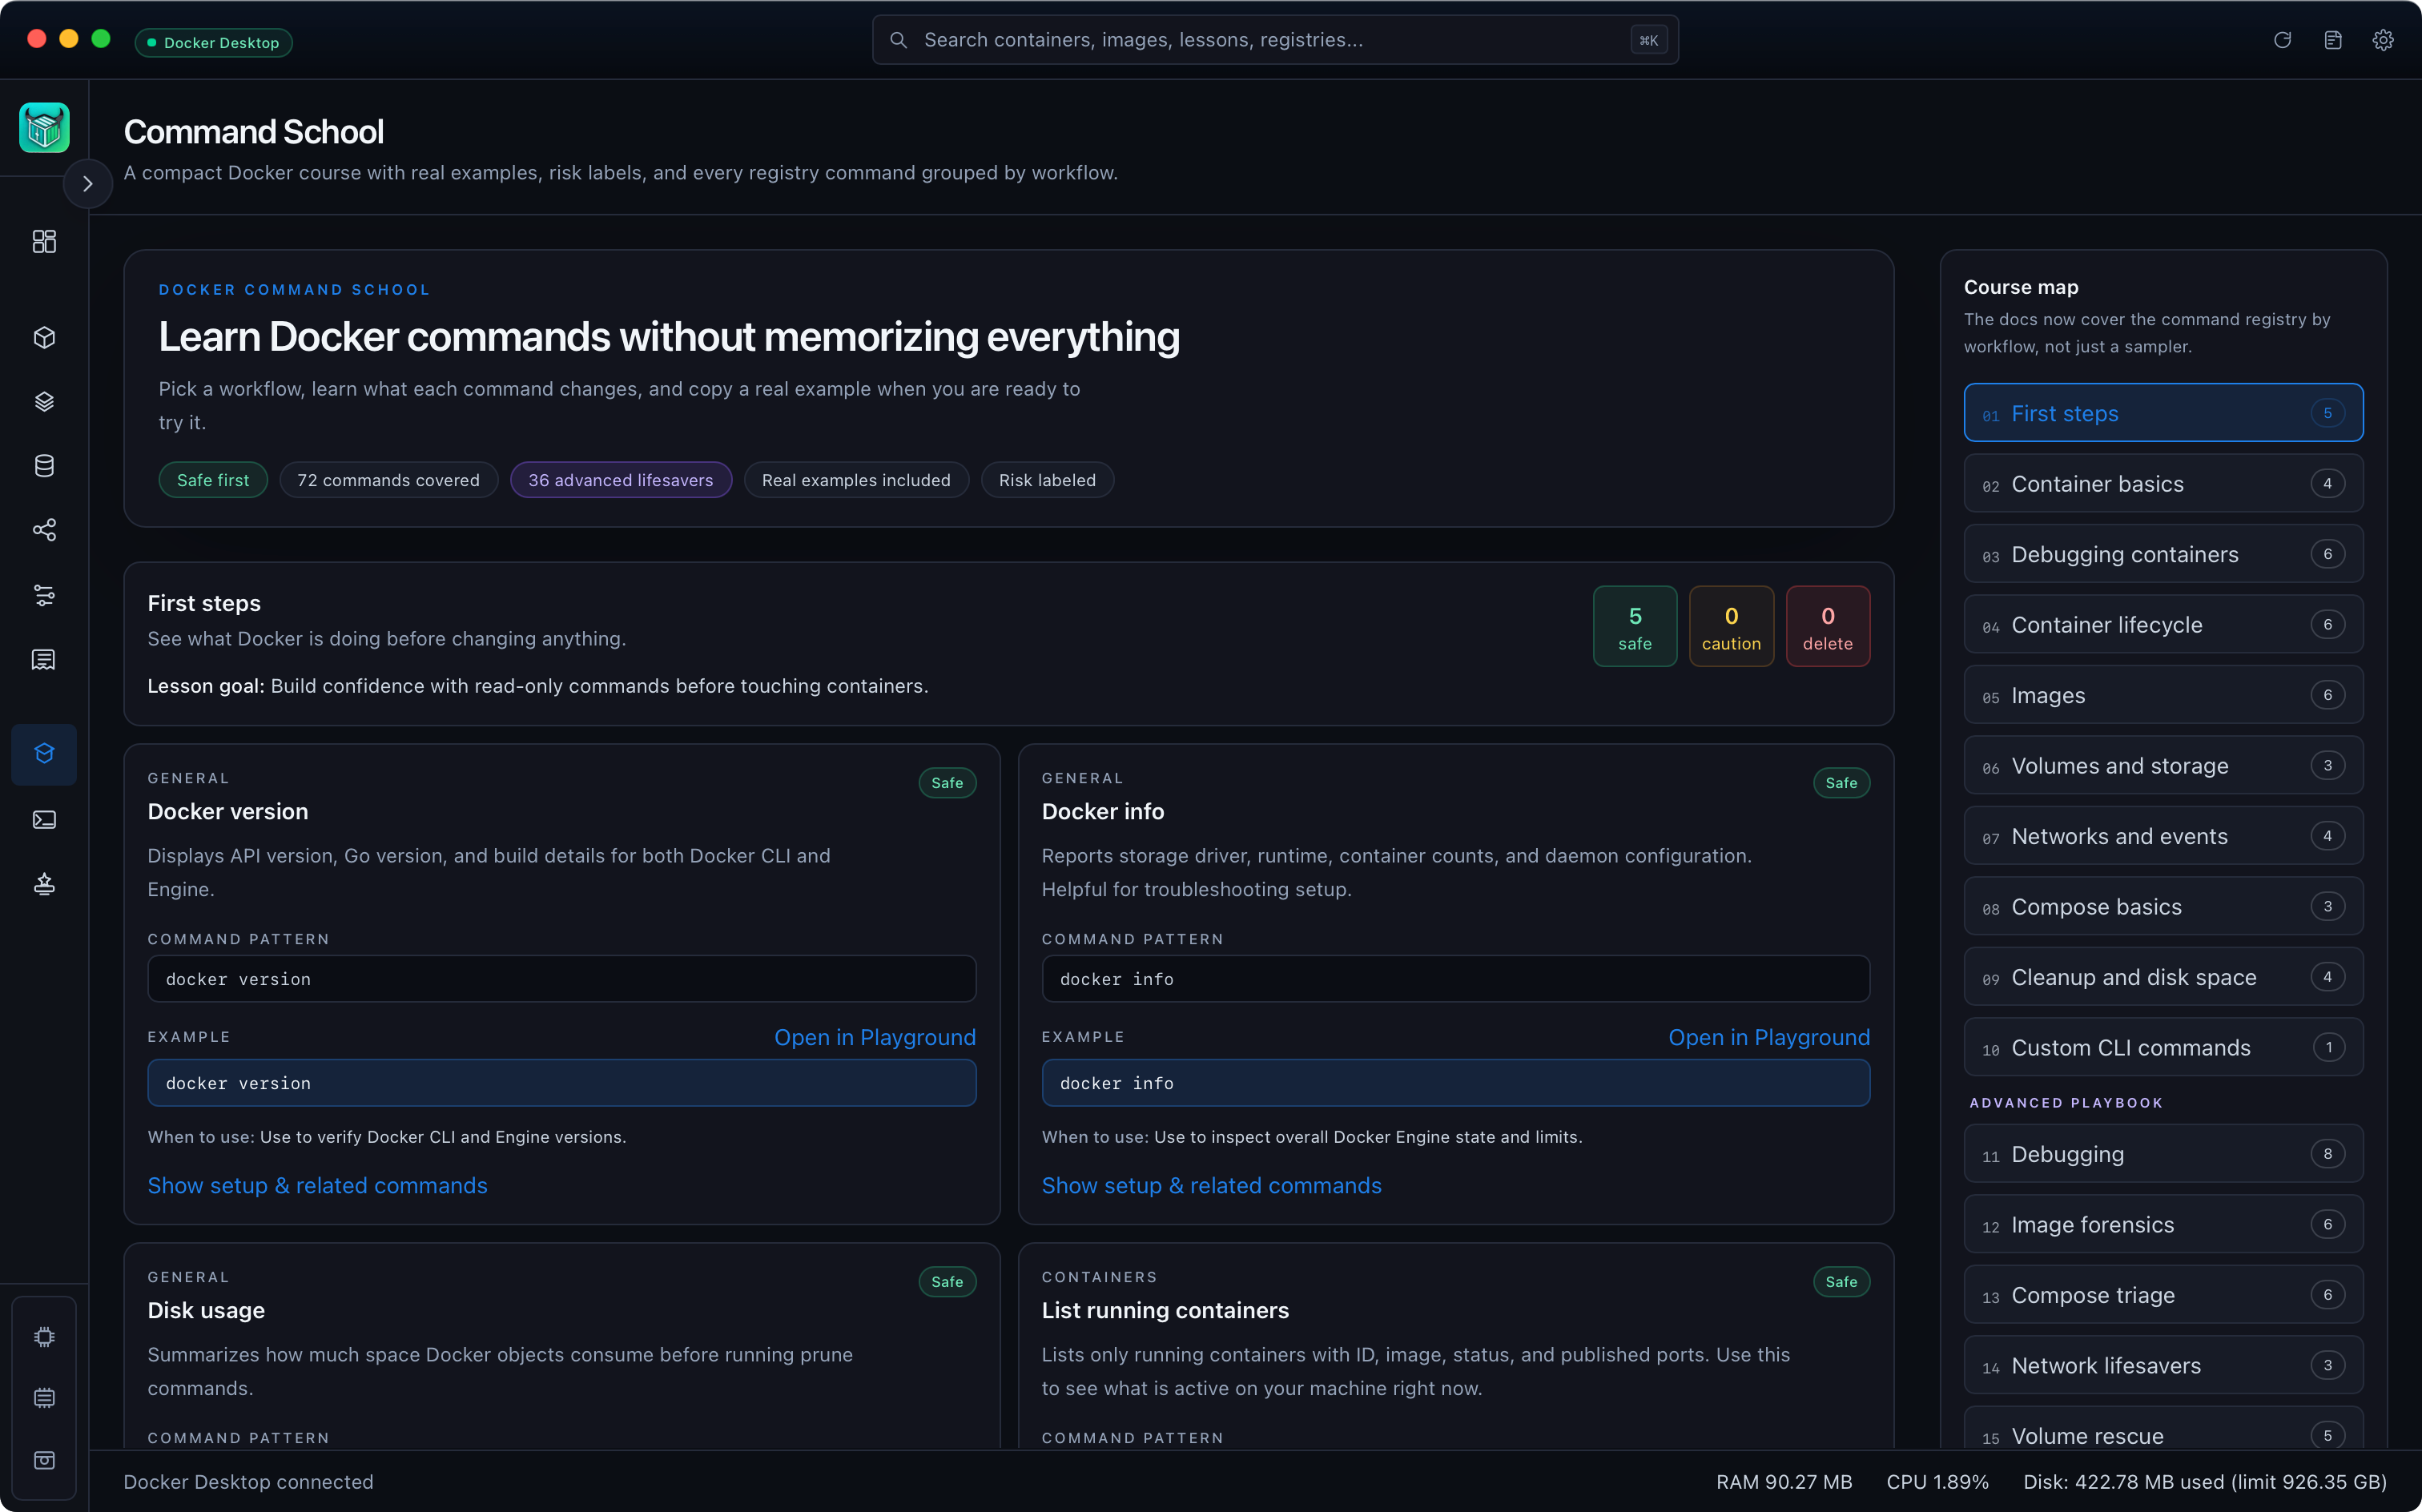The width and height of the screenshot is (2422, 1512).
Task: Select Image forensics lesson
Action: pyautogui.click(x=2163, y=1225)
